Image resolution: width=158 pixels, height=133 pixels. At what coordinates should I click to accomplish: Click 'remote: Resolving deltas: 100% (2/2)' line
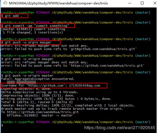coord(68,105)
